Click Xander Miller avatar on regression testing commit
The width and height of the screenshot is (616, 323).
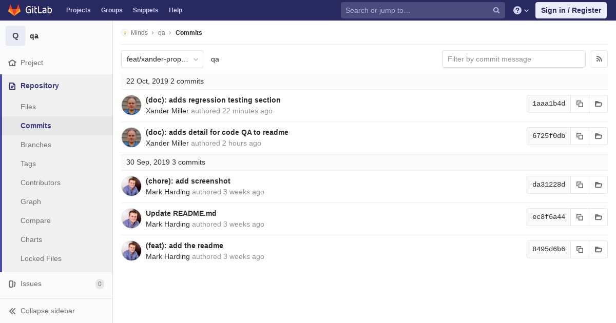(131, 105)
